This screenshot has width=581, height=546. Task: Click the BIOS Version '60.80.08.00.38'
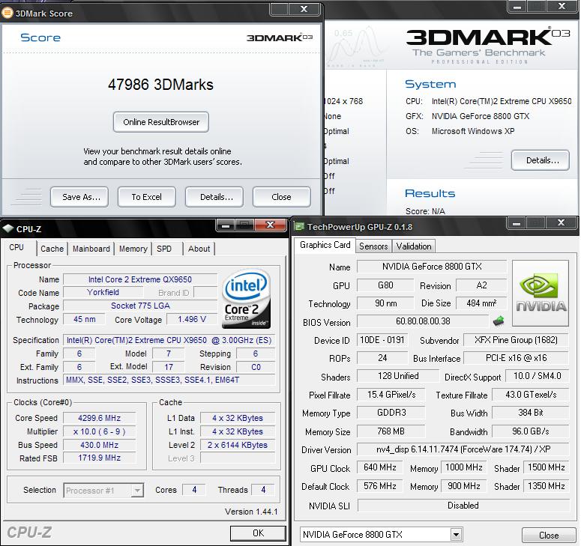(423, 321)
